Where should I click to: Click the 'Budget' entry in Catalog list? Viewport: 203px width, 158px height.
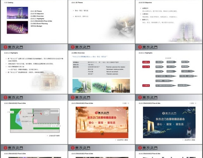pos(36,26)
